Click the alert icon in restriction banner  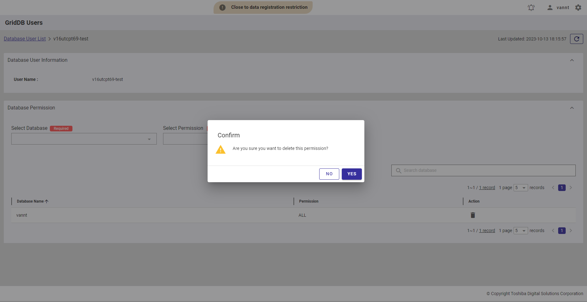(222, 8)
